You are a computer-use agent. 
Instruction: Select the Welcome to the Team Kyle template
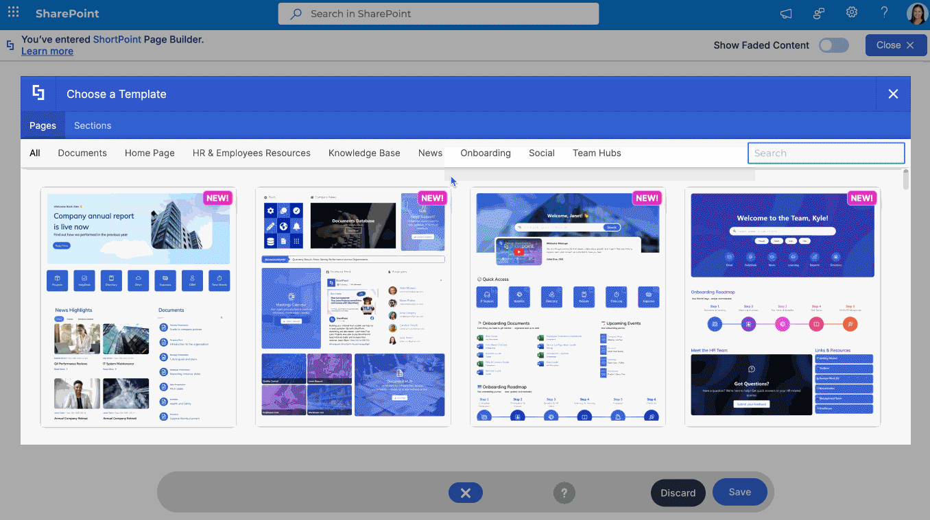[782, 306]
